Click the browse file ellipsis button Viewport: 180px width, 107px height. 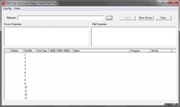tap(109, 18)
